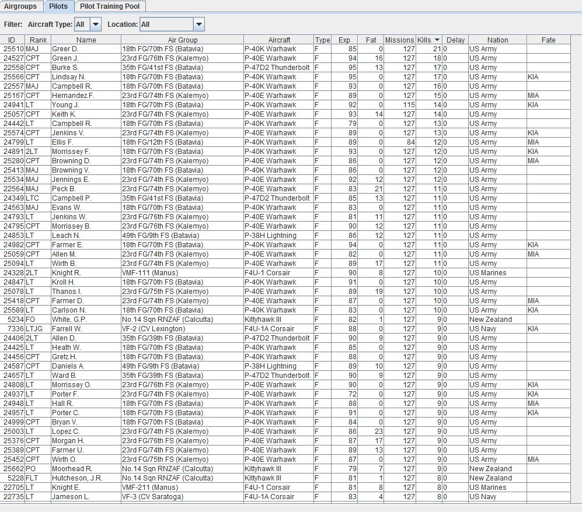582x512 pixels.
Task: Select Young J. name cell
Action: (x=86, y=105)
